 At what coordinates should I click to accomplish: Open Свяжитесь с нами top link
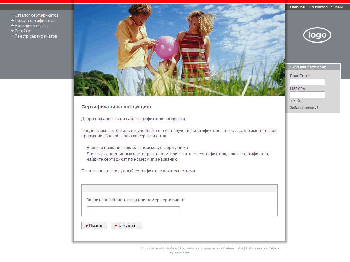tap(326, 7)
